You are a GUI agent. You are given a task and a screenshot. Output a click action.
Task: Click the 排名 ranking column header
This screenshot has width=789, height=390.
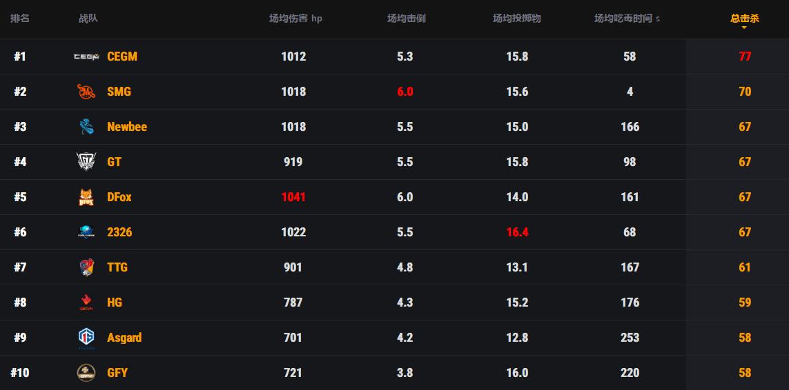20,19
